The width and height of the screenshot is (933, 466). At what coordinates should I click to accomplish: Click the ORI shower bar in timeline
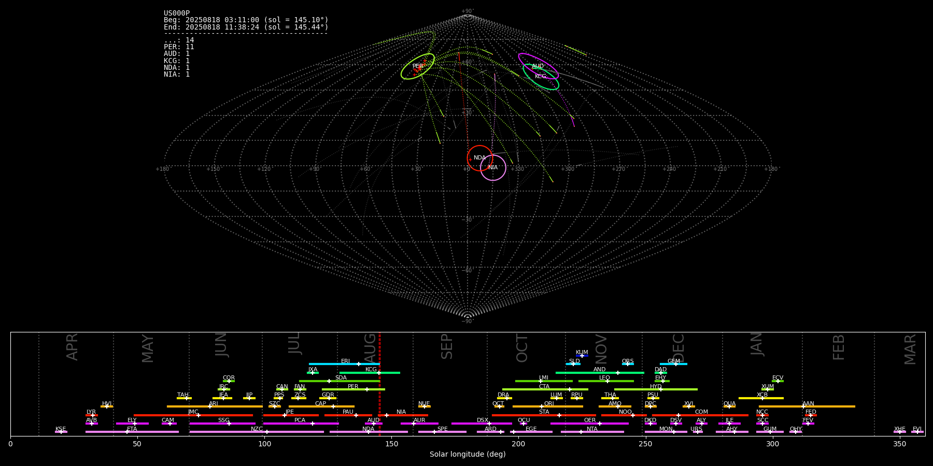point(548,406)
